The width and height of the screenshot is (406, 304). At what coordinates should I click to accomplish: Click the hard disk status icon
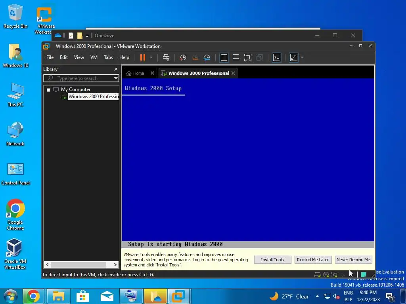[318, 275]
